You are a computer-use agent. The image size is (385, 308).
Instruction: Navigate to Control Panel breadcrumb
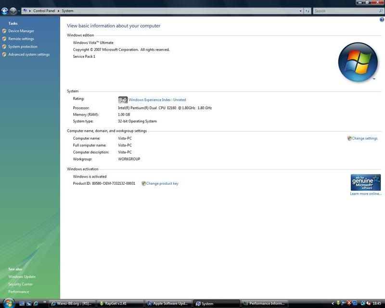click(x=44, y=11)
